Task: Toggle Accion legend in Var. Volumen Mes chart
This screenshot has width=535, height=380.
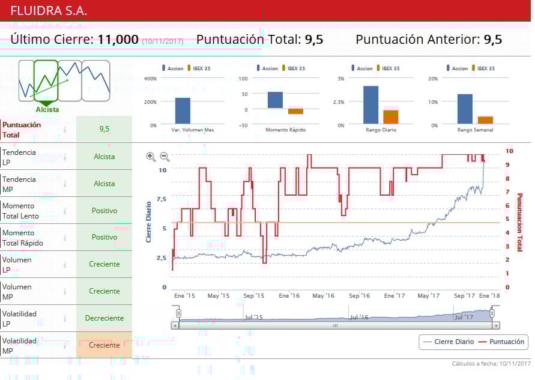Action: click(172, 68)
